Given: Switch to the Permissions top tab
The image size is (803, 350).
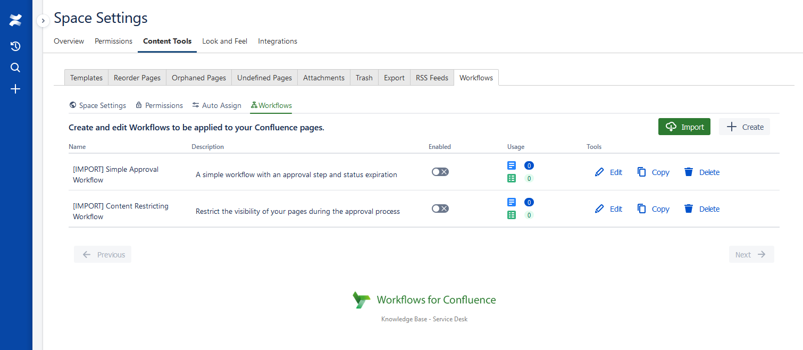Looking at the screenshot, I should (x=113, y=41).
